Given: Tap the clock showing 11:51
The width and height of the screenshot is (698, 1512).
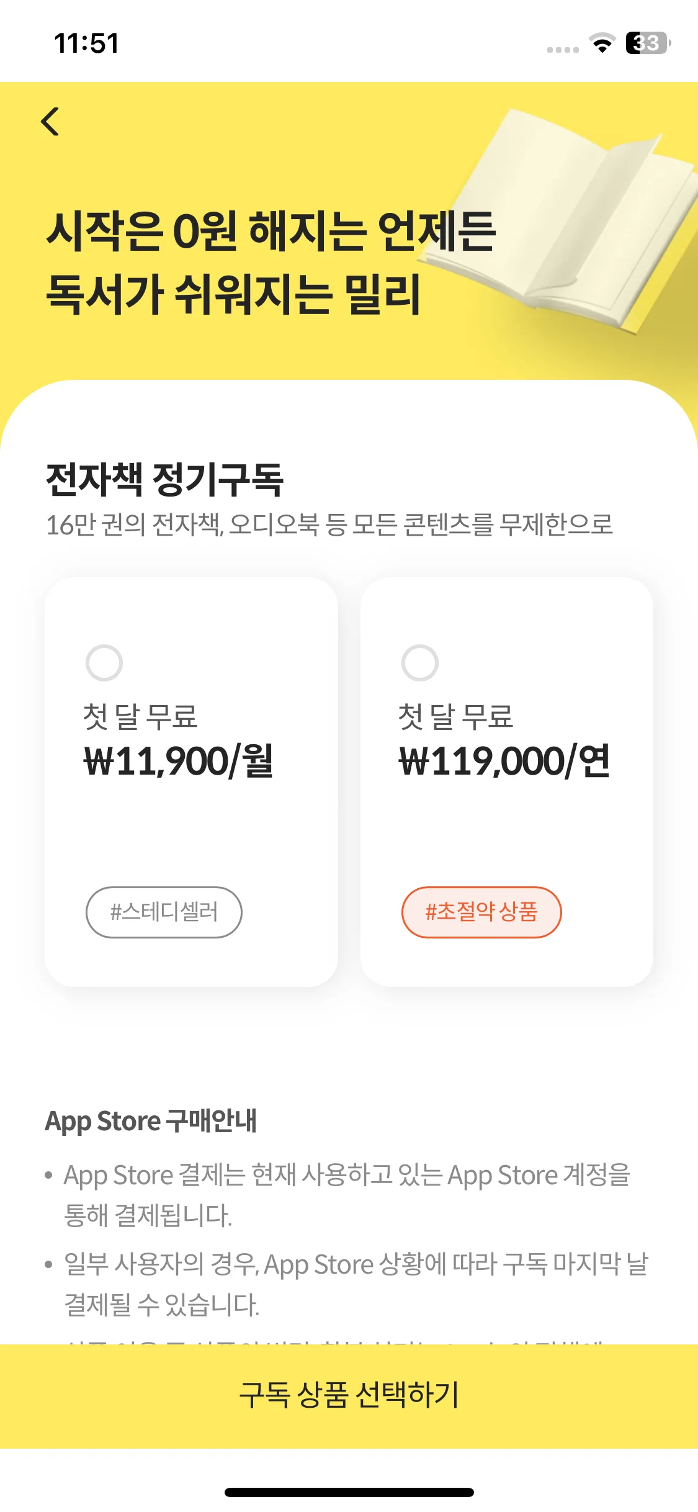Looking at the screenshot, I should [x=86, y=43].
